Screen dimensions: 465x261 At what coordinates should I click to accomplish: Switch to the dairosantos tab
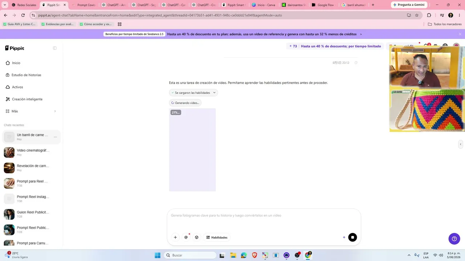point(294,5)
